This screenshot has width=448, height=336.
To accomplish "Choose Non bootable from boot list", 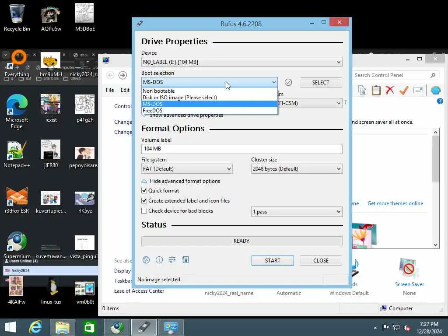I will (209, 91).
